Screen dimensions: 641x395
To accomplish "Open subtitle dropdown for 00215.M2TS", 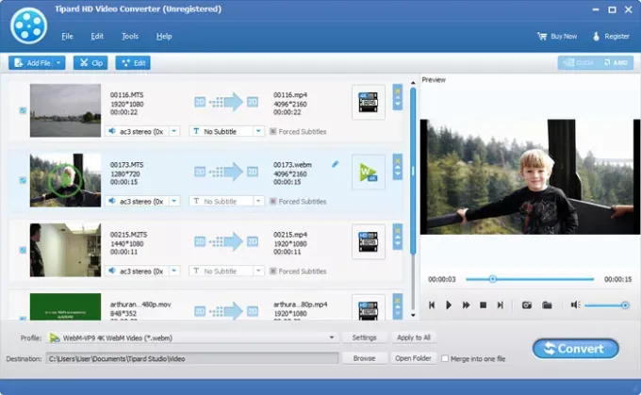I will (258, 271).
